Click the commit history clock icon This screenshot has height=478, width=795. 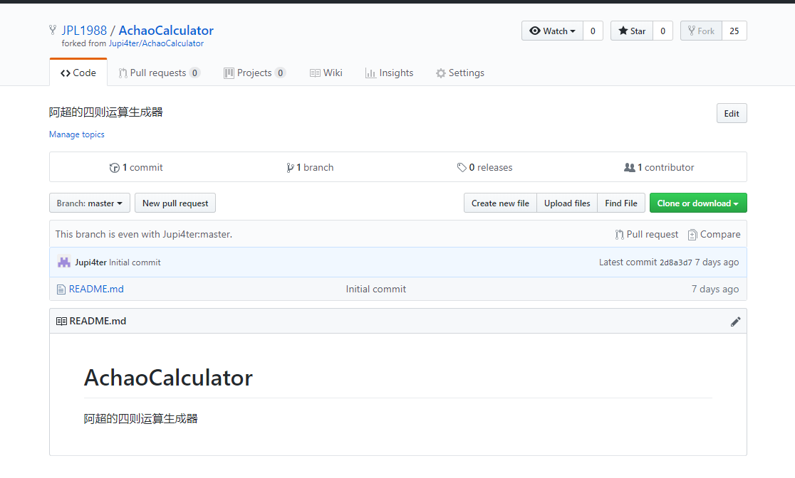(x=114, y=168)
